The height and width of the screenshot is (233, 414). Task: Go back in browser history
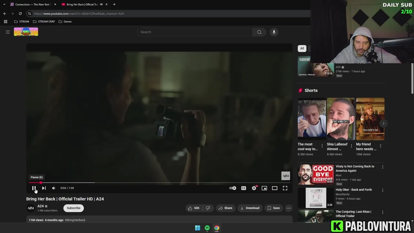coord(5,14)
